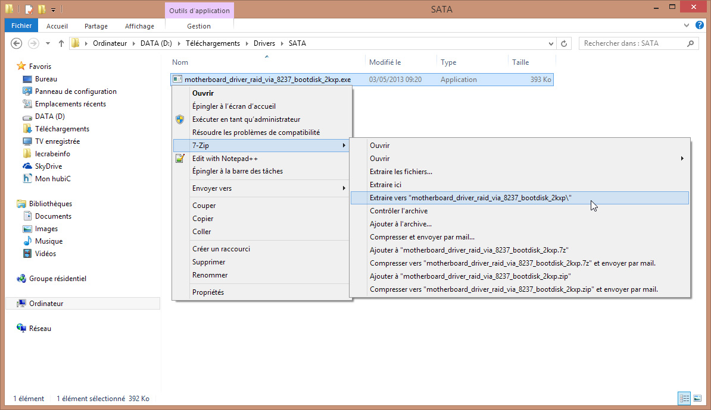
Task: Choose Contrôler l'archive
Action: 520,211
